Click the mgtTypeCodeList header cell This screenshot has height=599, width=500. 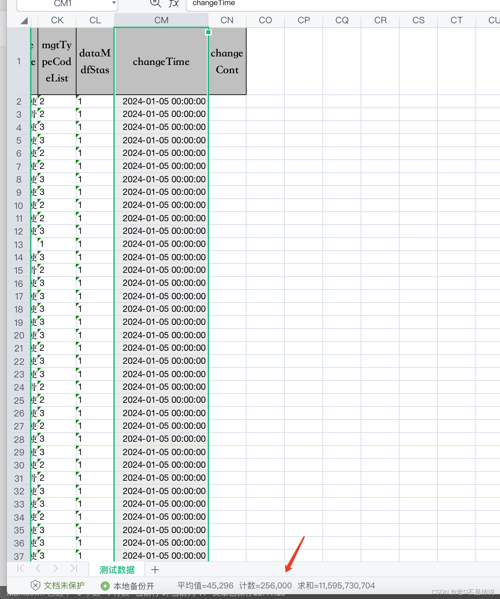pyautogui.click(x=57, y=61)
